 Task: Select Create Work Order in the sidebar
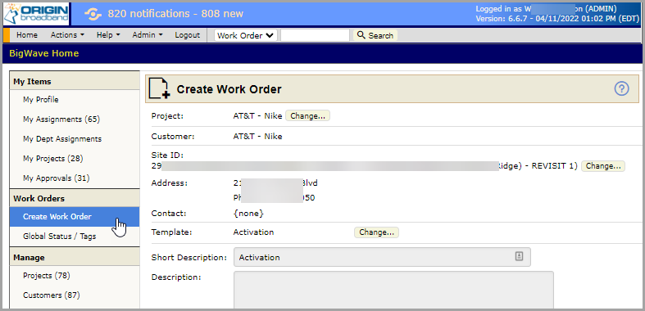click(75, 217)
